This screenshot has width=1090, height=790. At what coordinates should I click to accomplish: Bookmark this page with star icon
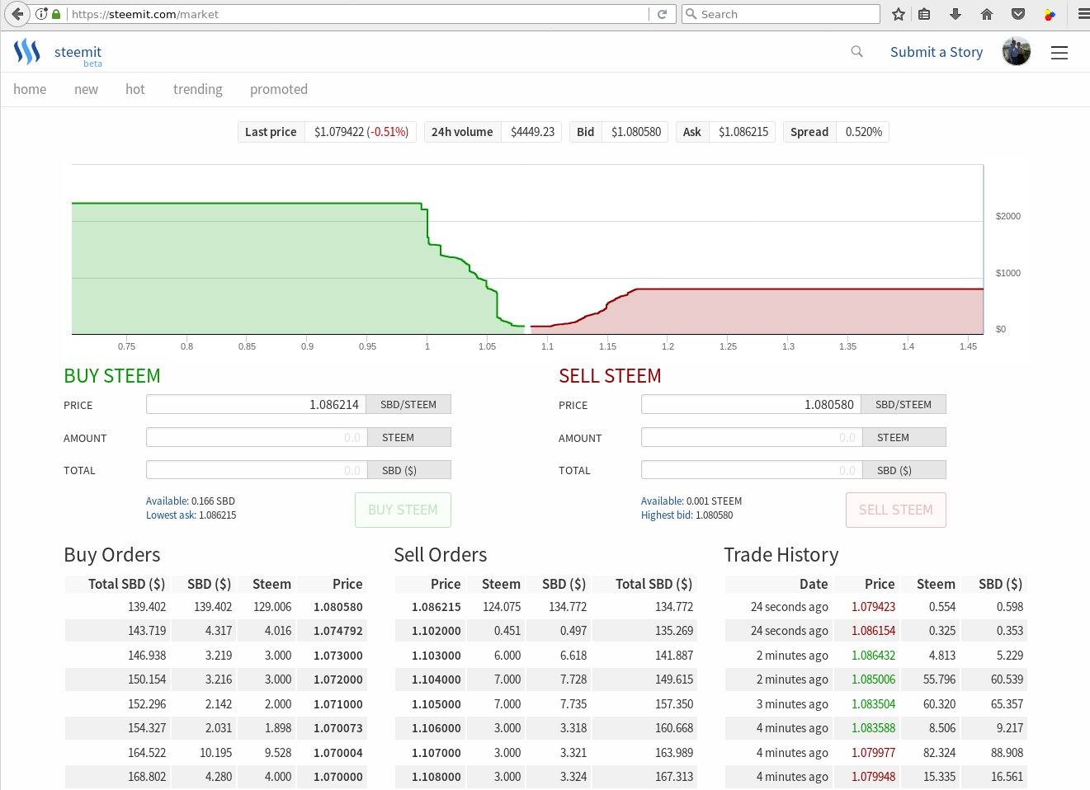click(x=899, y=14)
